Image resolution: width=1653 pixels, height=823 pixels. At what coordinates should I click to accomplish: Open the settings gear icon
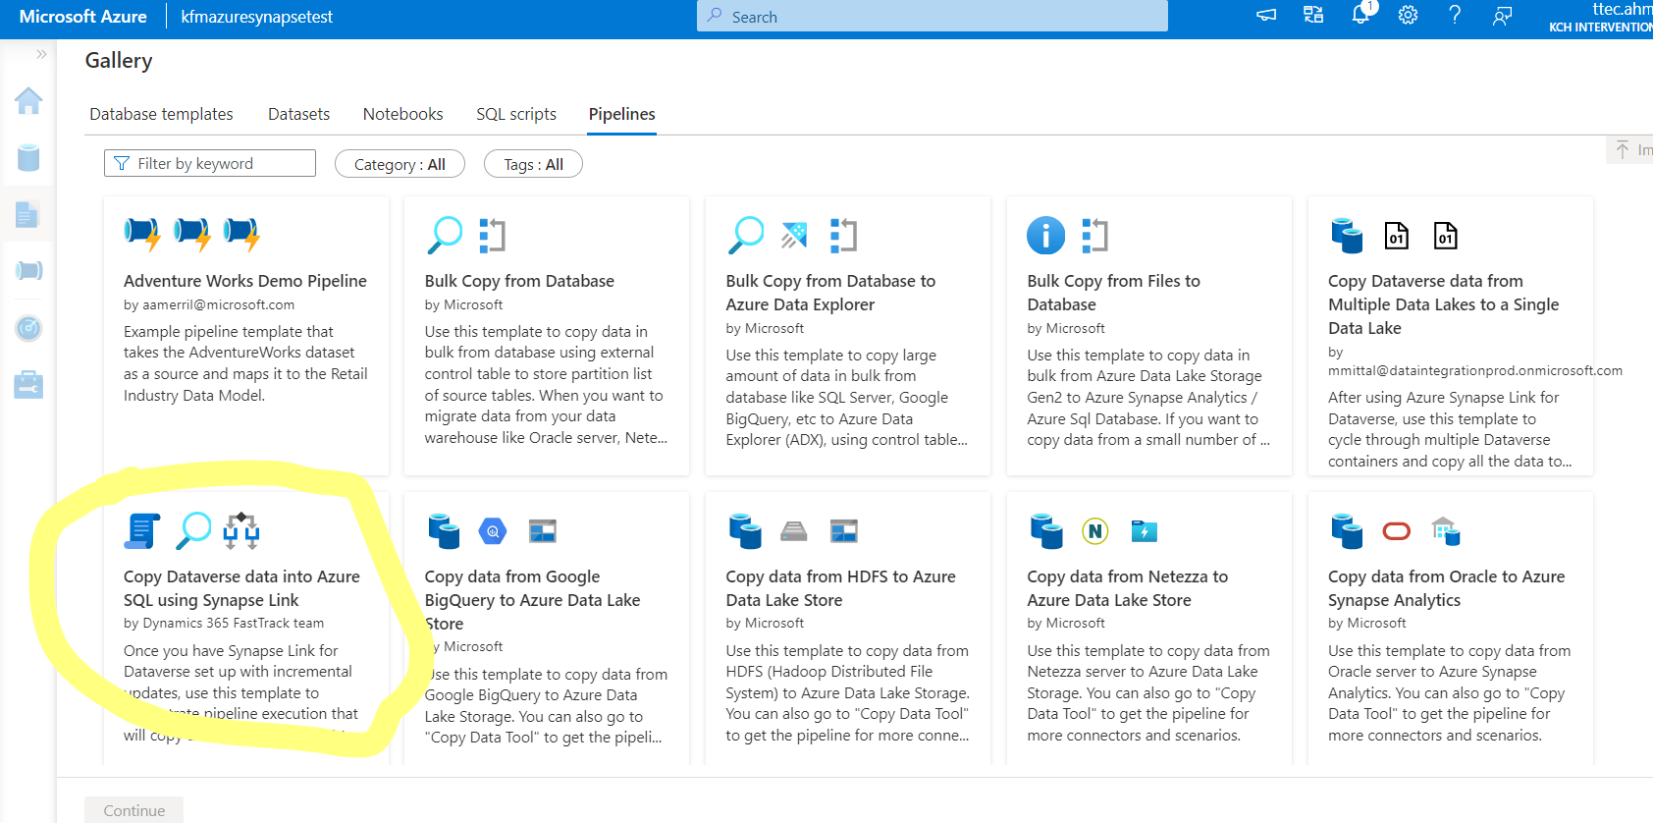pos(1408,15)
